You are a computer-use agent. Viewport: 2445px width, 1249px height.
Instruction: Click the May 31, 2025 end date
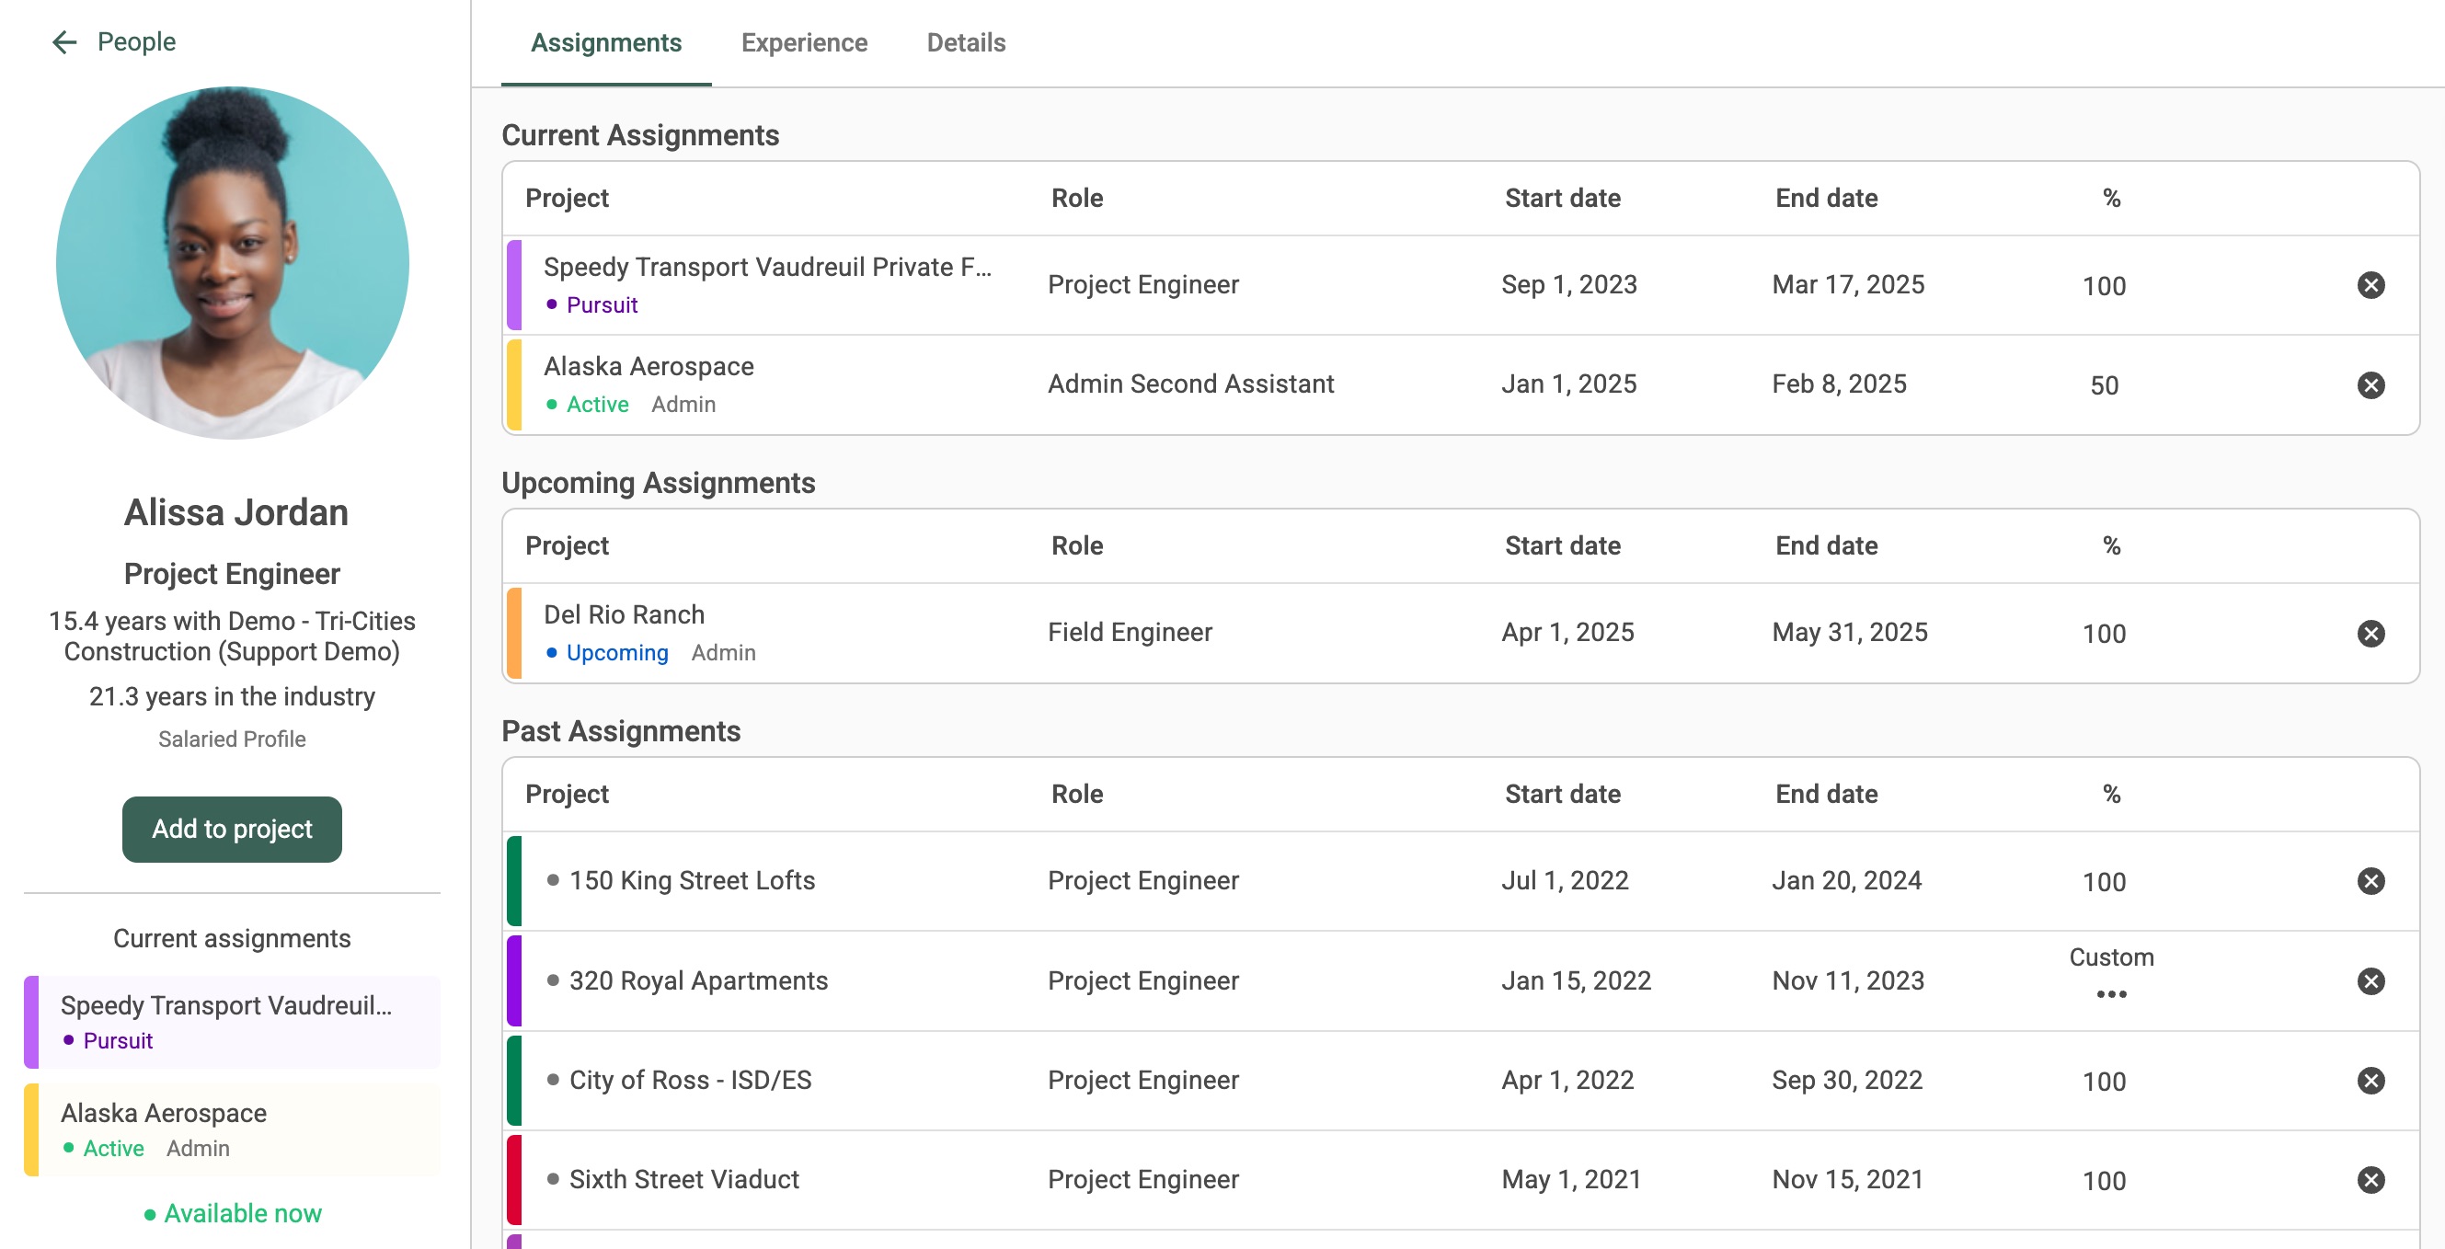pos(1849,632)
